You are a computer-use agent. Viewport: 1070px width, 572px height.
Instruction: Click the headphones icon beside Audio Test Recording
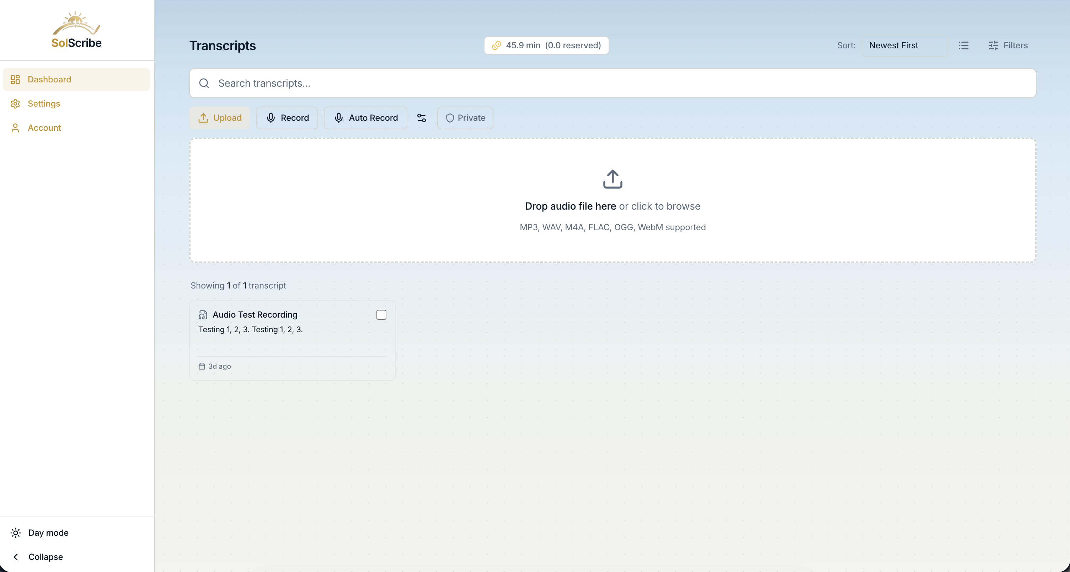pos(203,315)
